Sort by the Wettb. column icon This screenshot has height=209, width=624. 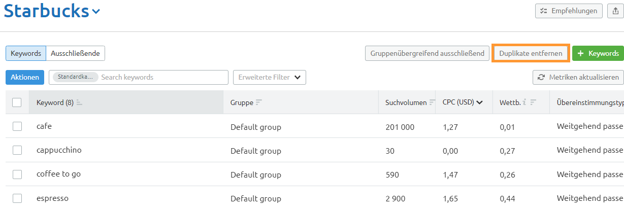pyautogui.click(x=533, y=102)
